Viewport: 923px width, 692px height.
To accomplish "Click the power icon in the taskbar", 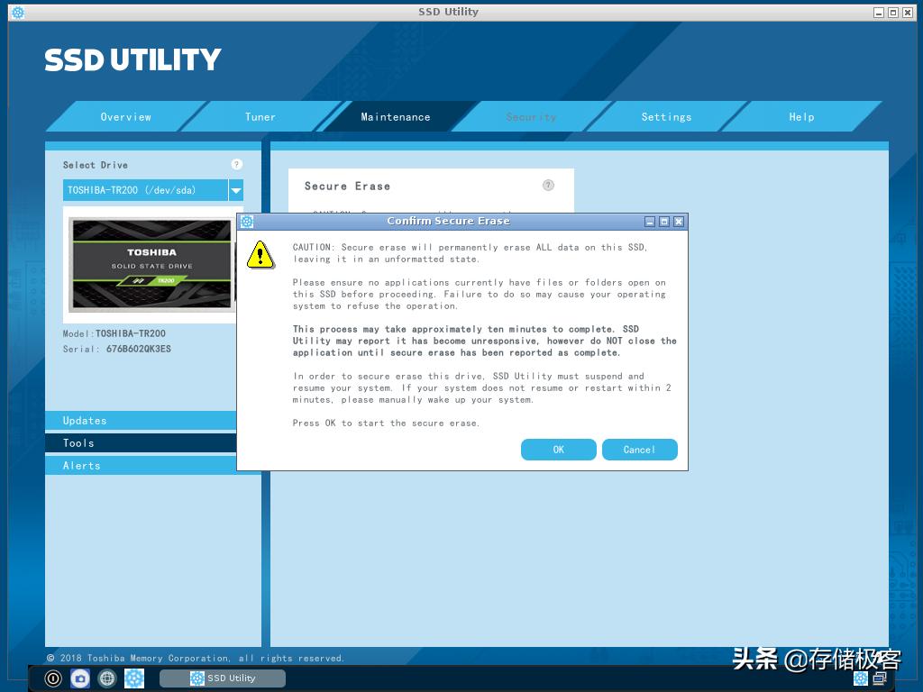I will 53,678.
